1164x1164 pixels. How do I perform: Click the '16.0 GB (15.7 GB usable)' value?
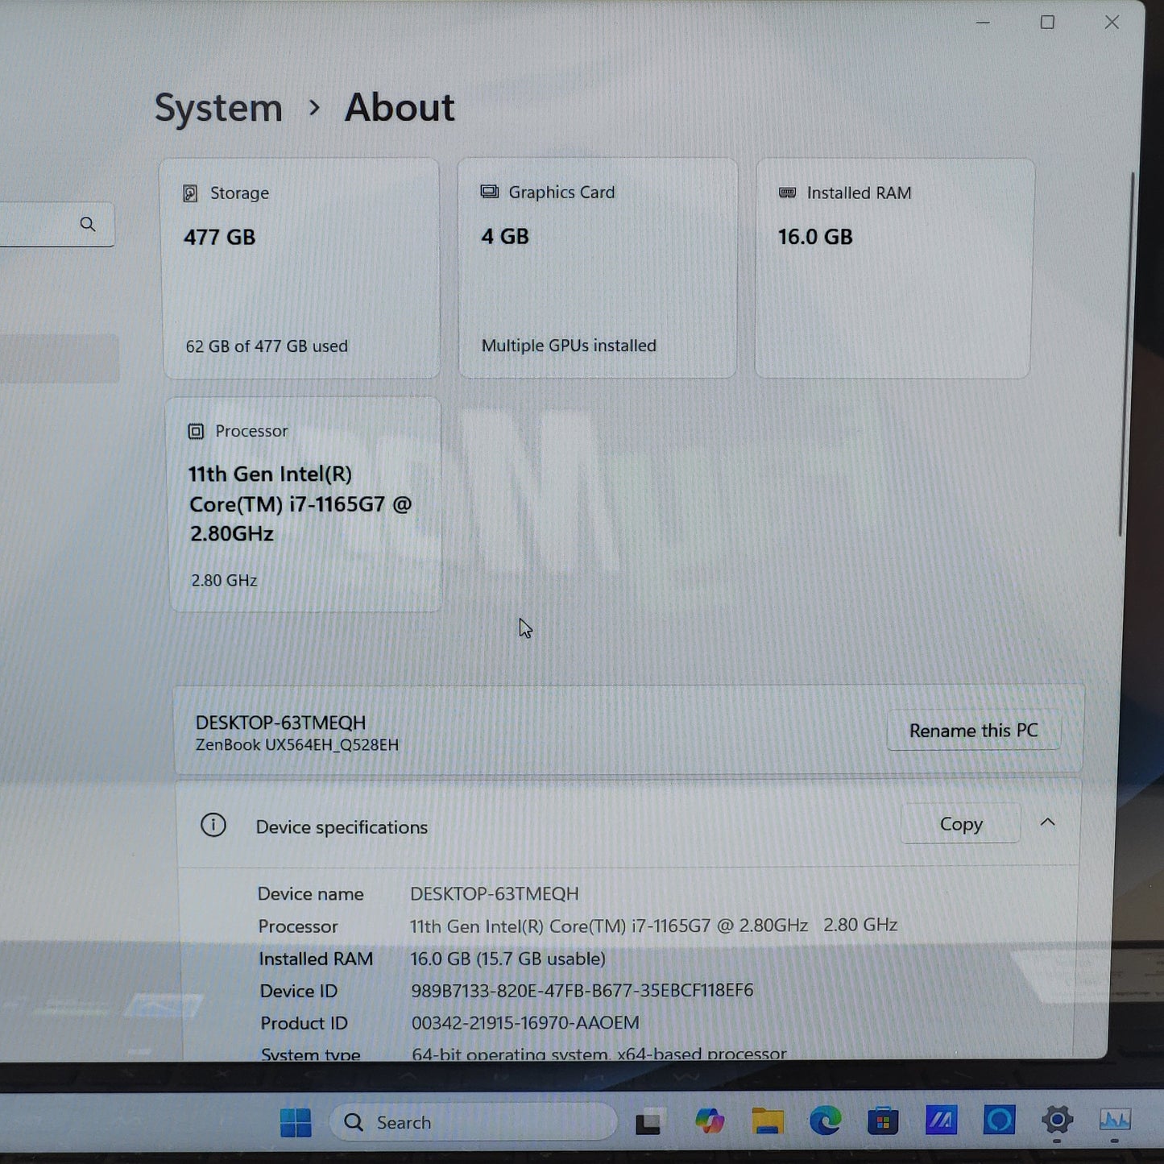click(x=507, y=959)
